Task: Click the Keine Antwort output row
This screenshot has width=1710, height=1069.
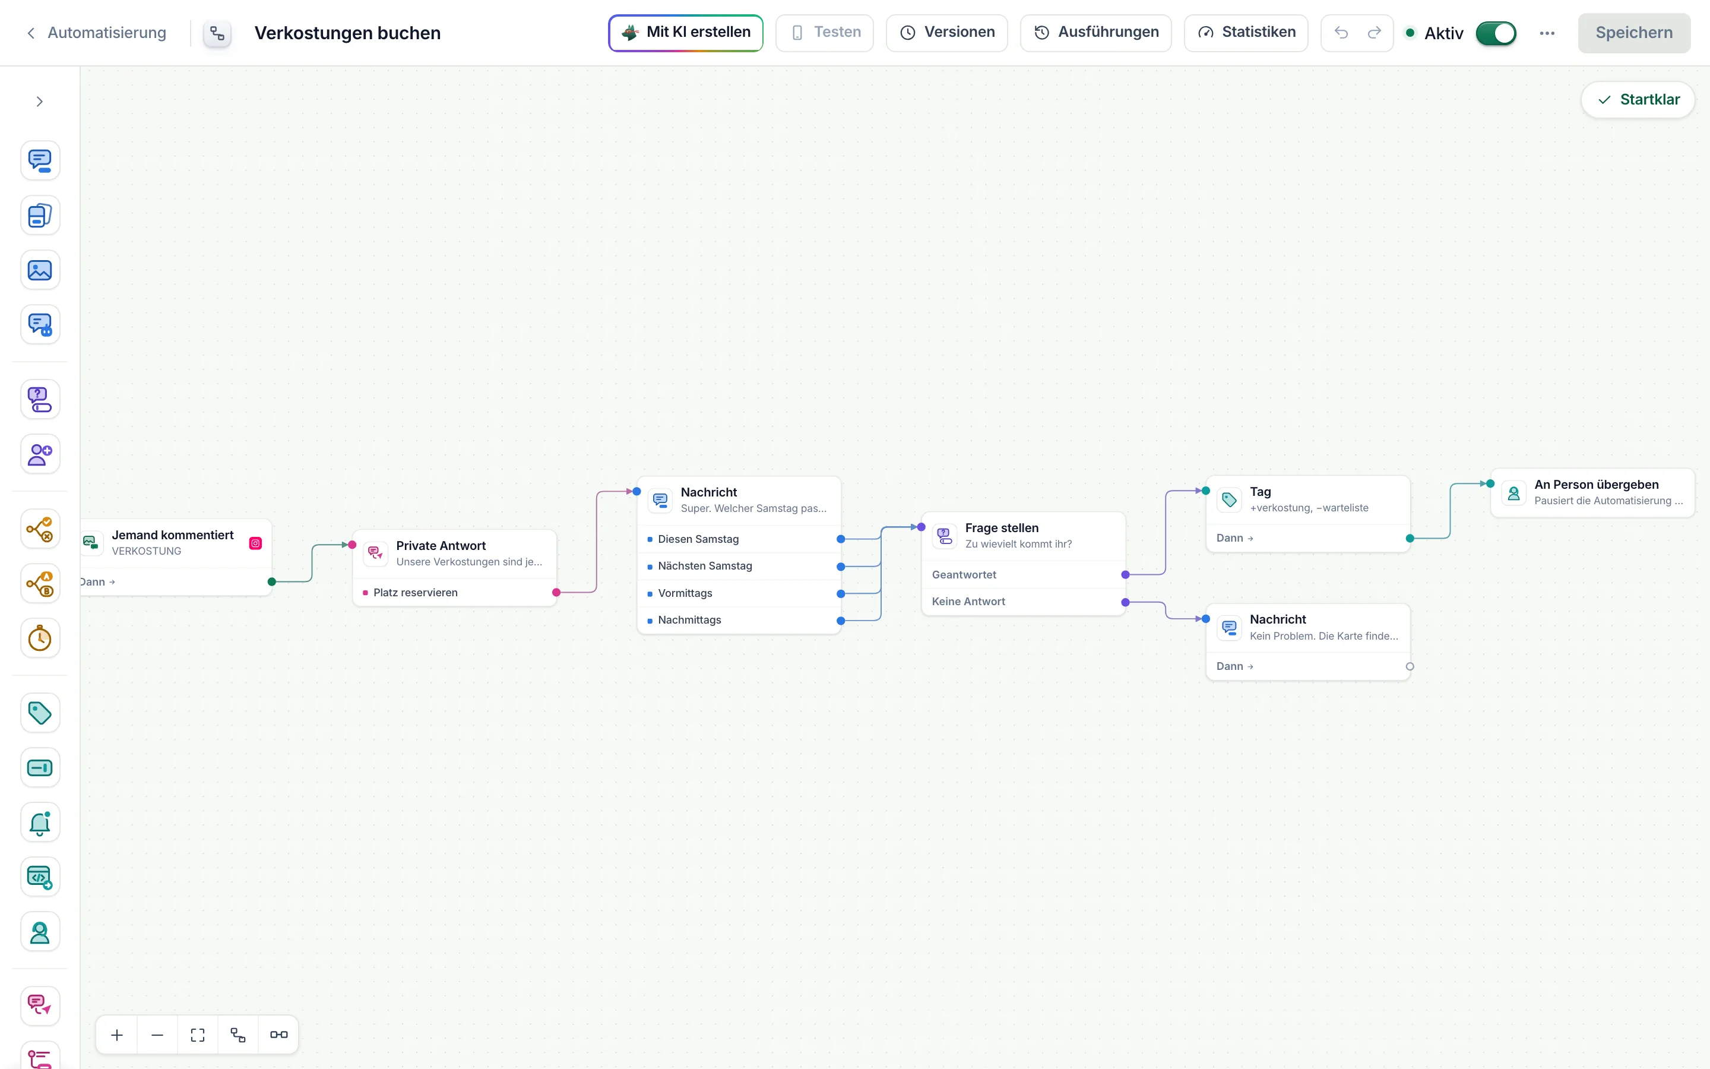Action: (1023, 602)
